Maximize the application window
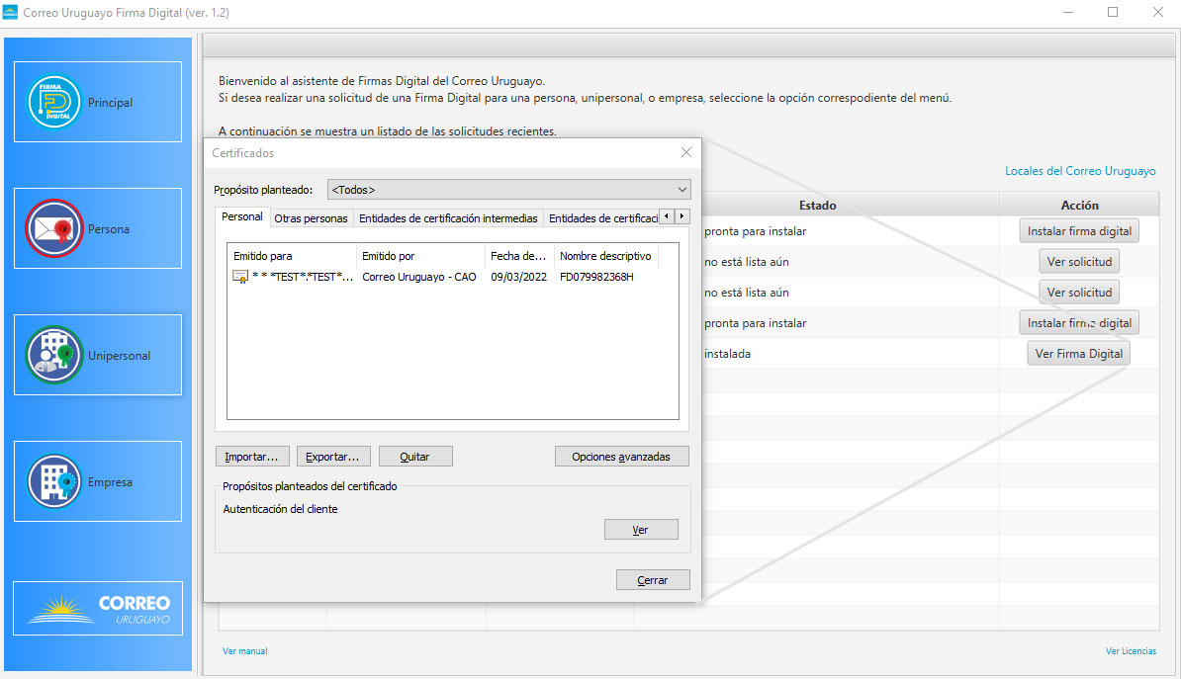 (x=1113, y=12)
